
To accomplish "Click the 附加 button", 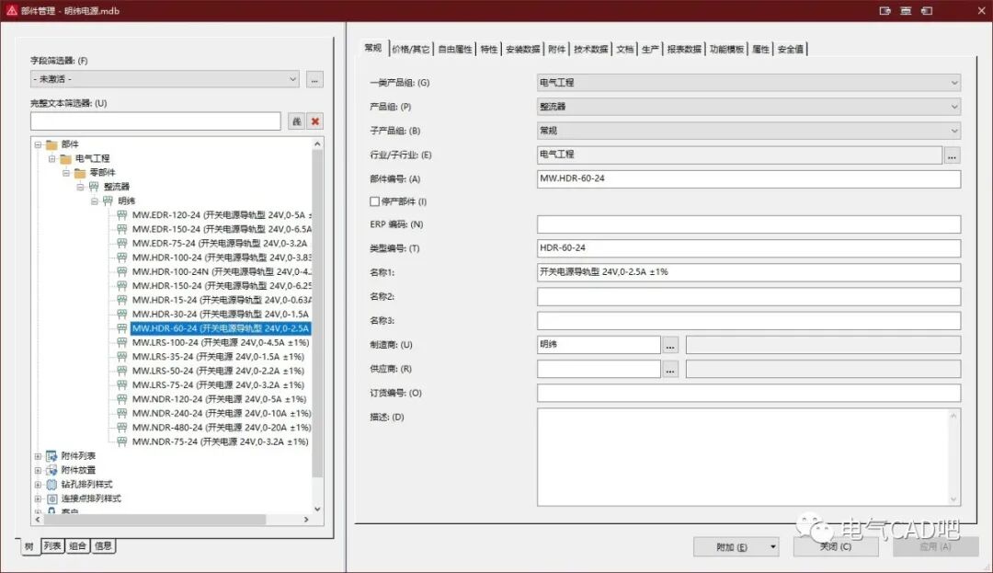I will tap(731, 546).
